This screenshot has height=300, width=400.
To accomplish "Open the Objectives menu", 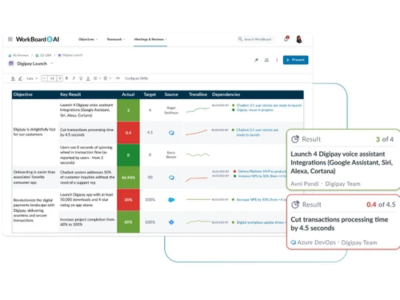I will pyautogui.click(x=88, y=39).
